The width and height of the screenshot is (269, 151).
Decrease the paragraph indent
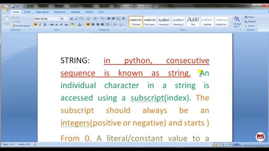click(108, 18)
